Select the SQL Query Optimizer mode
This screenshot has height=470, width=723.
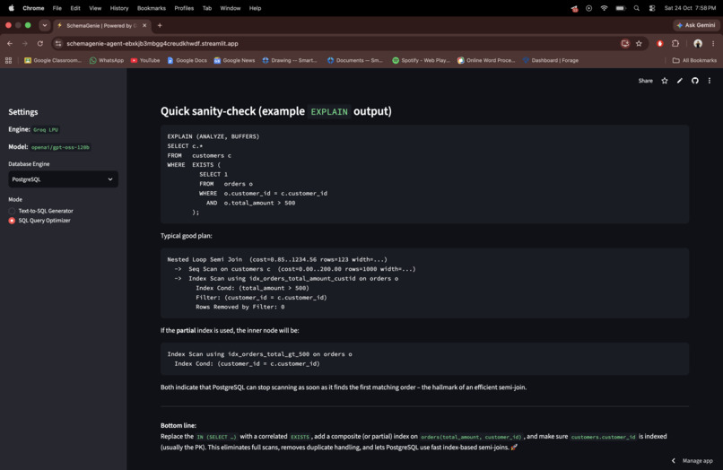(x=39, y=221)
